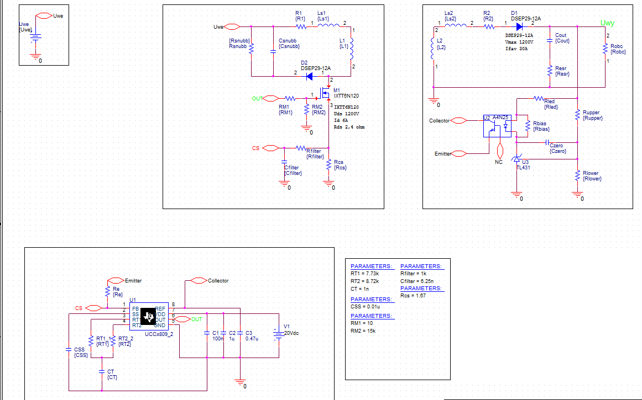Click the Cout output capacitor
This screenshot has height=400, width=642.
click(550, 40)
